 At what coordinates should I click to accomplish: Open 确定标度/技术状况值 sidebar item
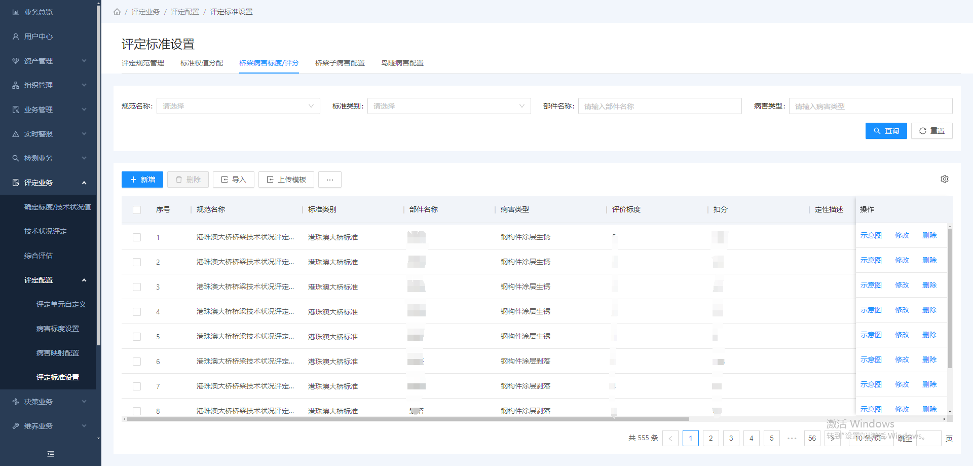pos(58,207)
